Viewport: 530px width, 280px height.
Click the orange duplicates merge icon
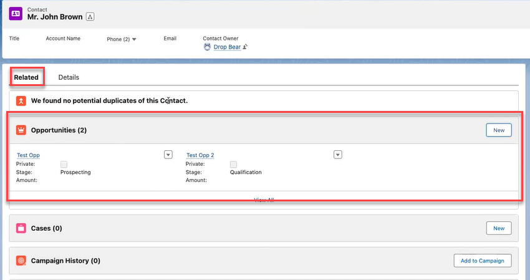[21, 100]
